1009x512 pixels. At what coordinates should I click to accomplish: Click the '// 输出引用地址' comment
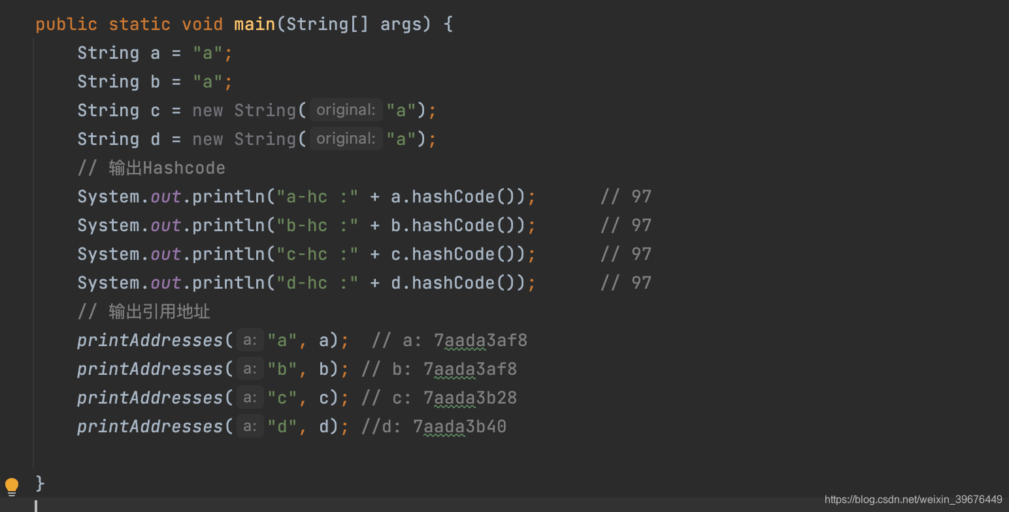point(144,312)
